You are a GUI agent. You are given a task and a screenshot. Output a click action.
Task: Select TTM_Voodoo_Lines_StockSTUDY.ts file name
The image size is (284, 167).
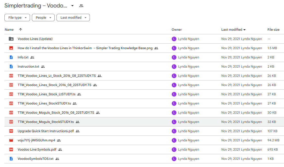coord(44,103)
